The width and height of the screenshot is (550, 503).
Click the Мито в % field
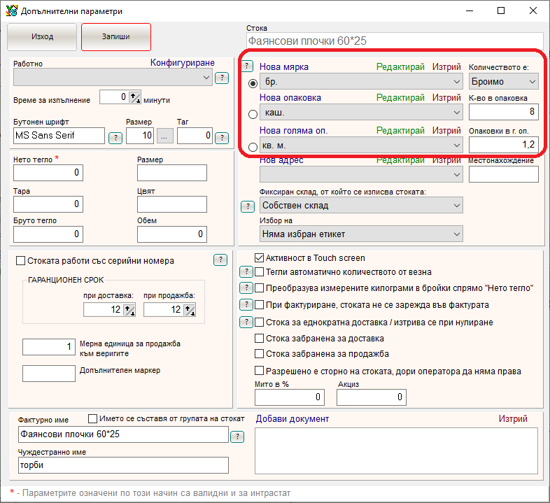pos(290,397)
